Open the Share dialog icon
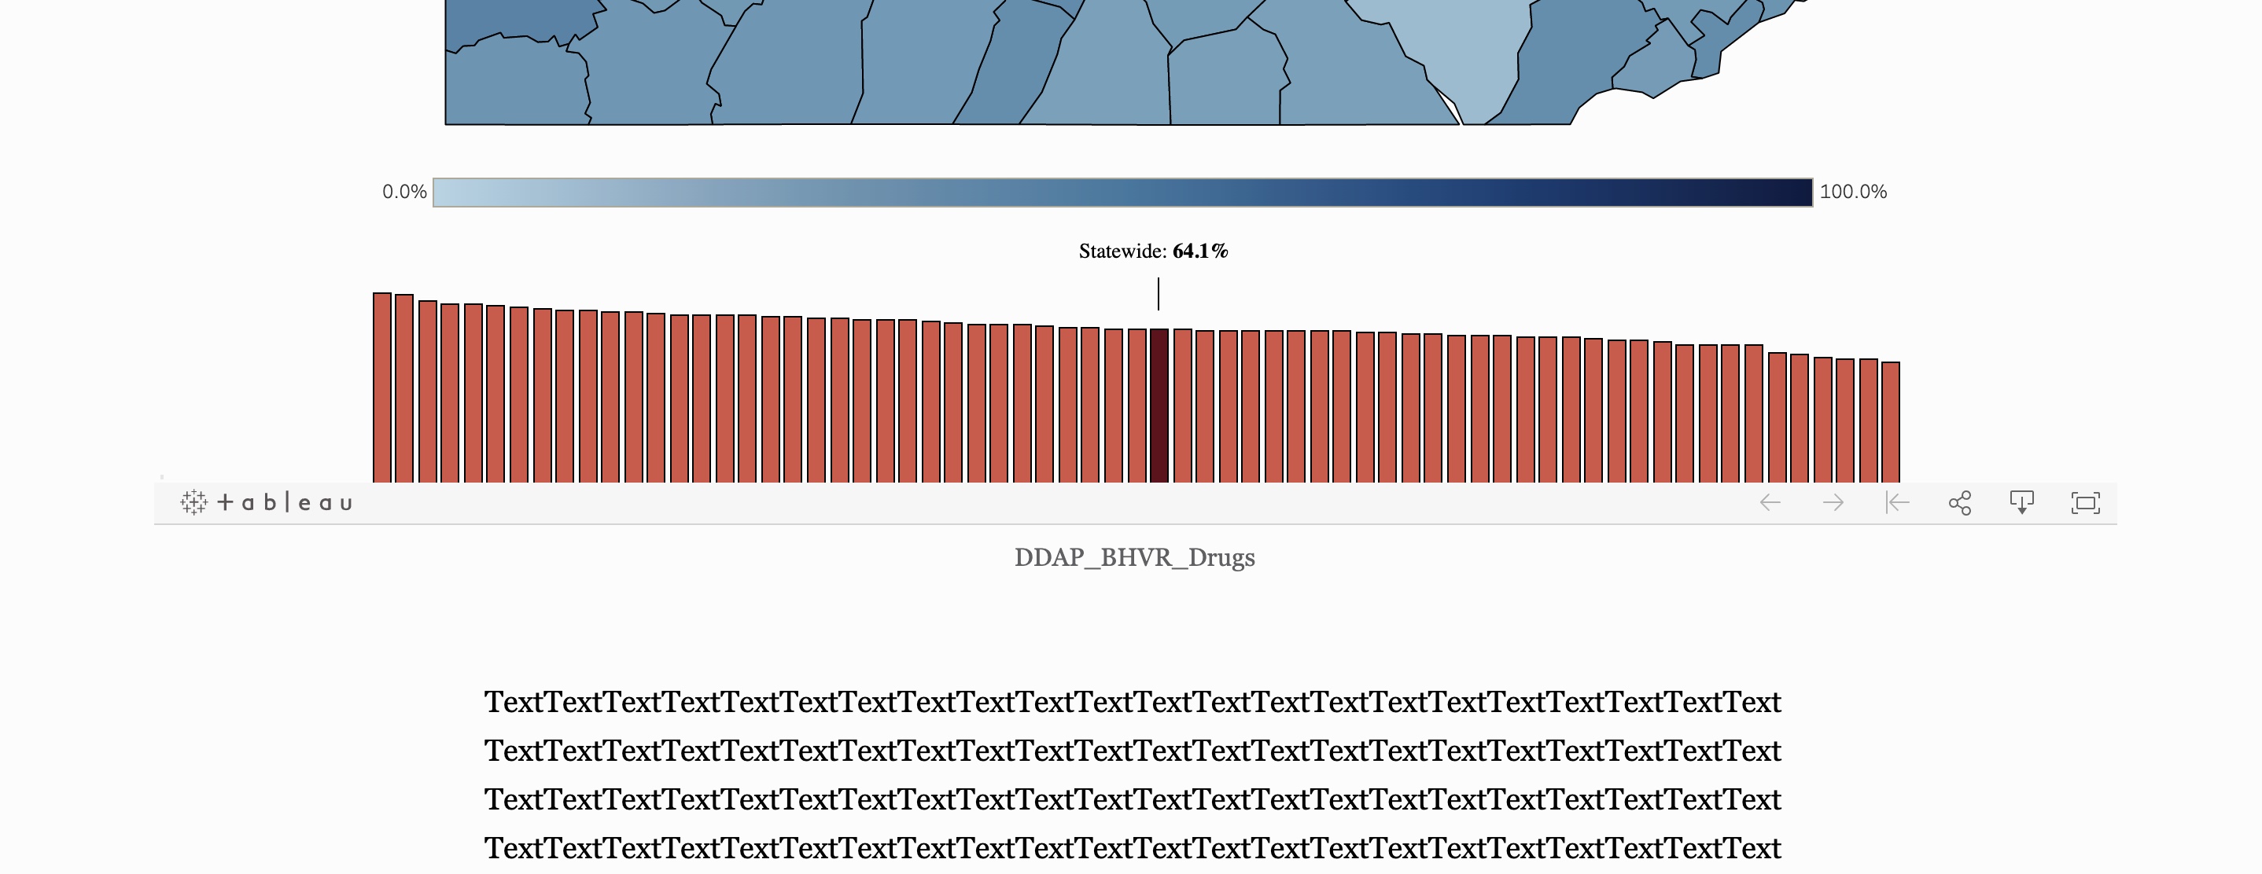 pyautogui.click(x=1959, y=503)
